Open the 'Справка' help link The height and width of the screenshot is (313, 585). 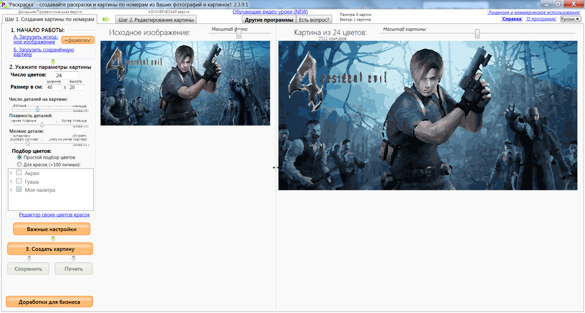click(x=512, y=18)
